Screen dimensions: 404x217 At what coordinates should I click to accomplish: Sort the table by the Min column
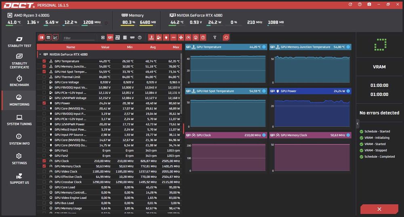tap(130, 47)
